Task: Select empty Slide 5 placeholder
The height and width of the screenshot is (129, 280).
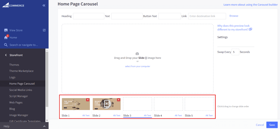Action: pyautogui.click(x=199, y=104)
